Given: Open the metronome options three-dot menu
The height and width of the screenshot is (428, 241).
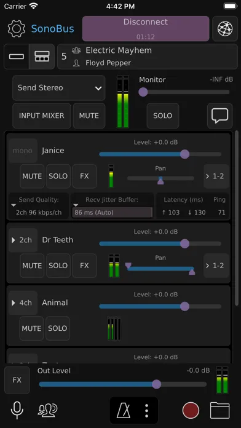Looking at the screenshot, I should [x=146, y=410].
